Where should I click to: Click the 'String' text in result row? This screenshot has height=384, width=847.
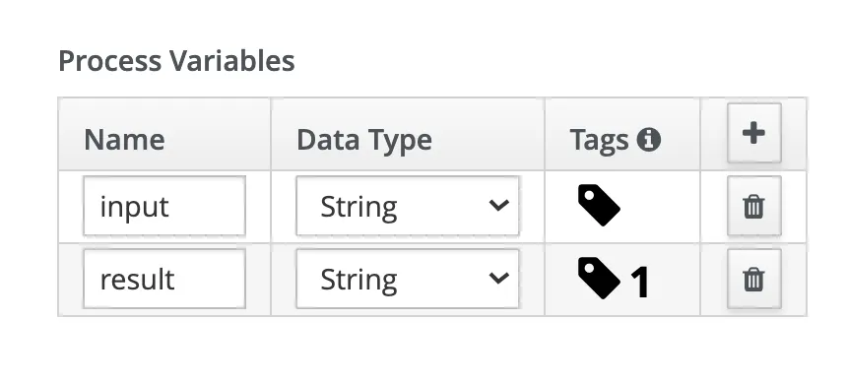point(358,281)
